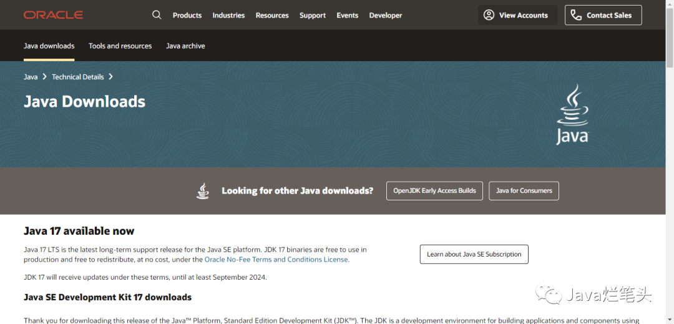
Task: Click the Technical Details breadcrumb link
Action: (78, 77)
